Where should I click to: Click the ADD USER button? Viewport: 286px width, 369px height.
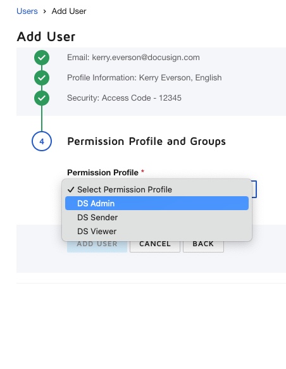tap(97, 245)
